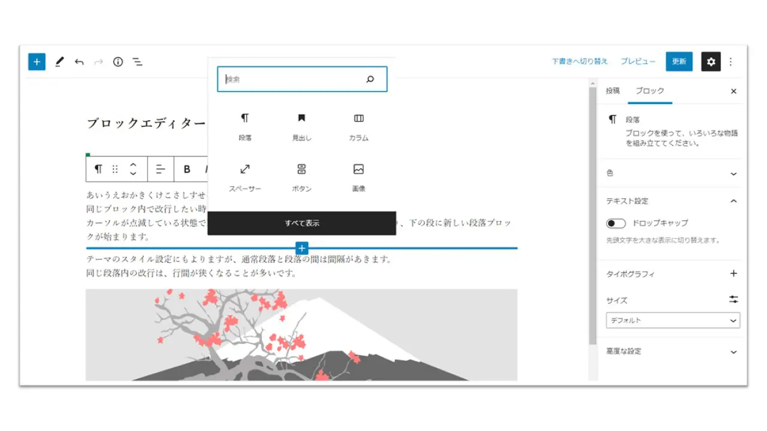Click the inline plus inserter between paragraphs

tap(302, 248)
